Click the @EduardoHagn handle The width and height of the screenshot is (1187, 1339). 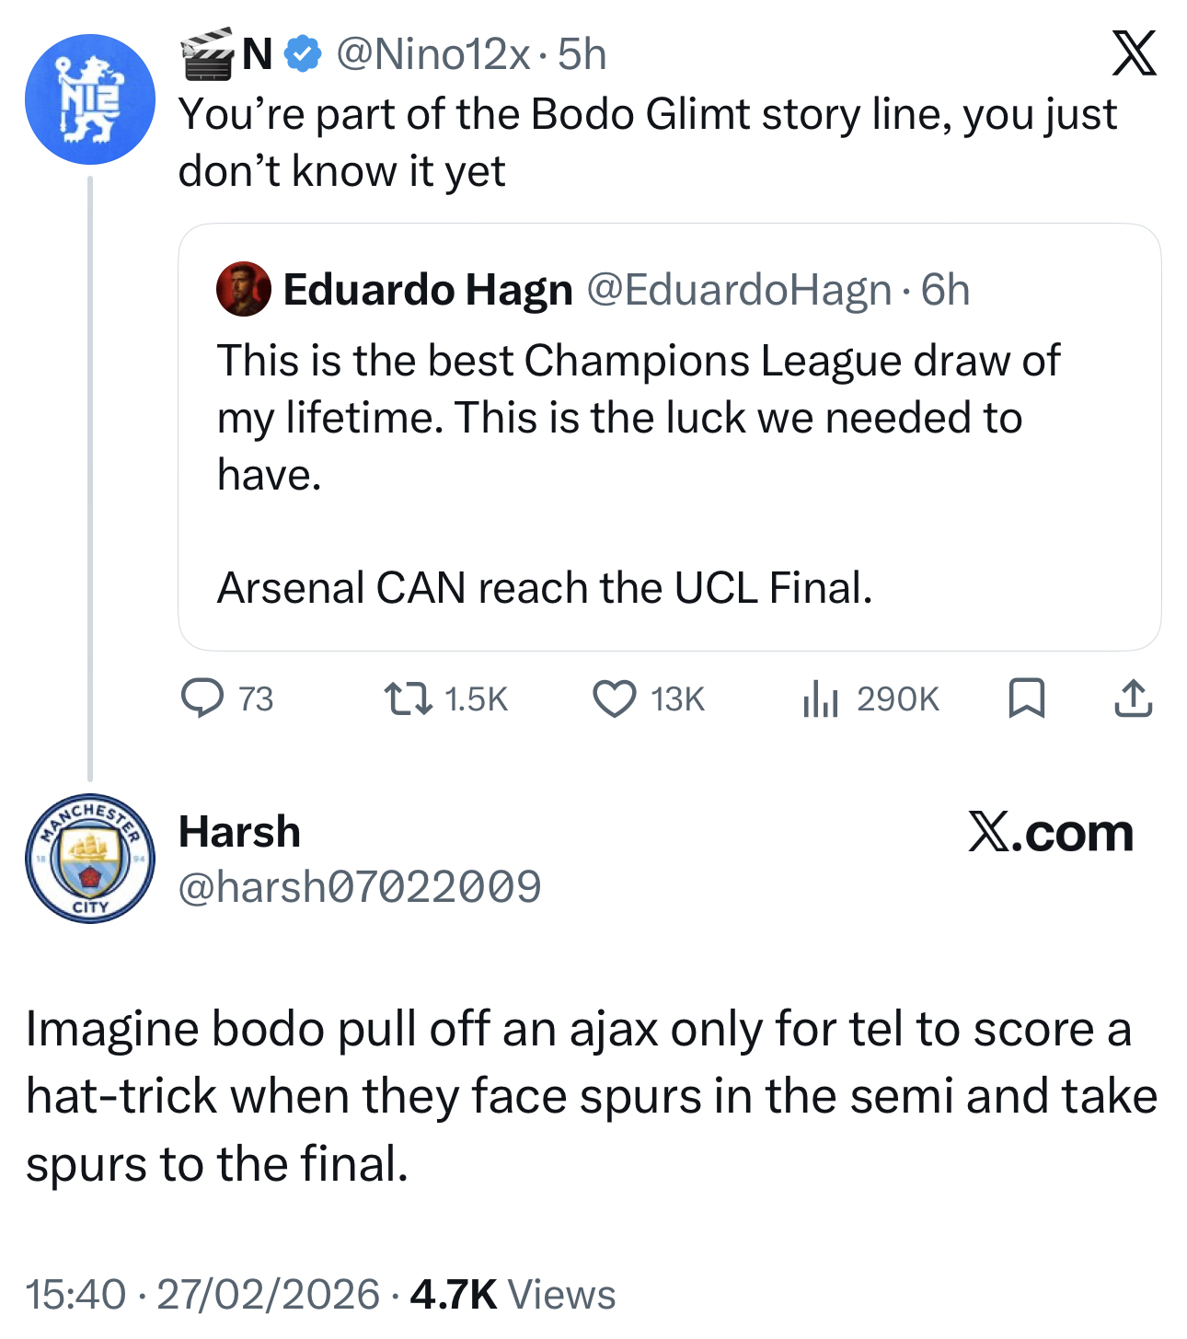point(739,290)
